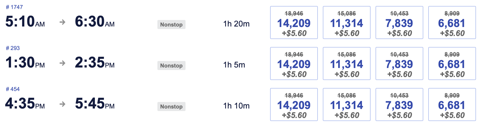Select the 6,681 points fare on flight 293

(x=452, y=64)
